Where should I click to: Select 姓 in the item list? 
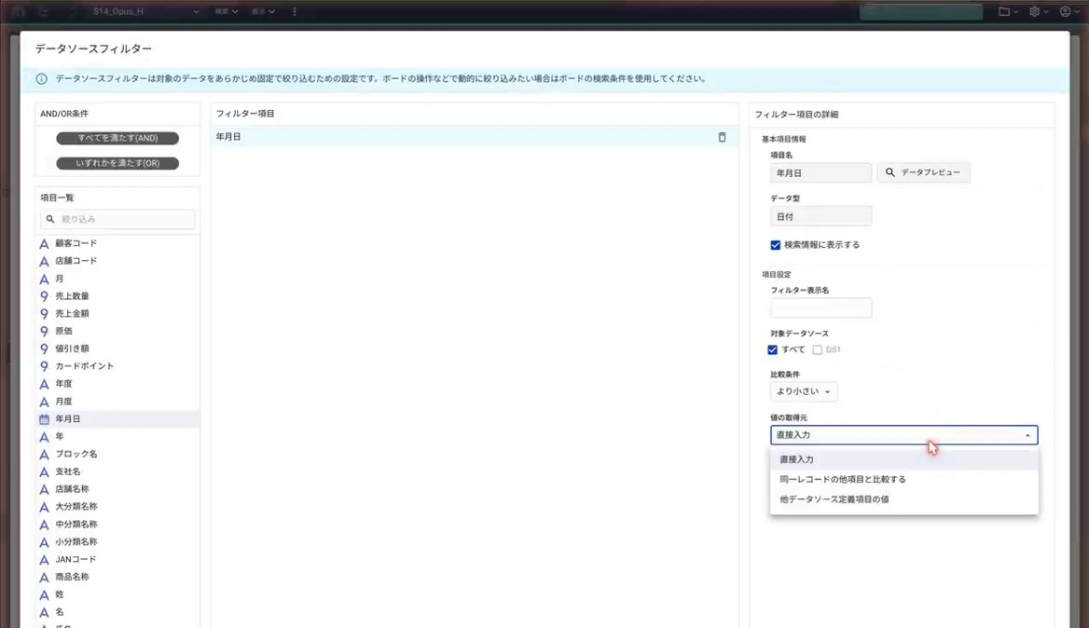pos(117,594)
